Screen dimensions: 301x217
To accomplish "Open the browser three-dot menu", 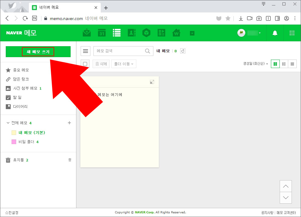I will [x=295, y=19].
